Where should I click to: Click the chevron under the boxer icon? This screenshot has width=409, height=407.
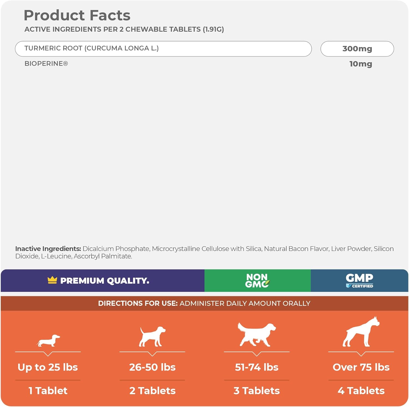[361, 354]
